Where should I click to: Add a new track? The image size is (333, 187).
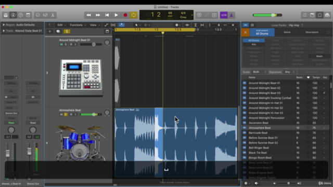point(50,31)
